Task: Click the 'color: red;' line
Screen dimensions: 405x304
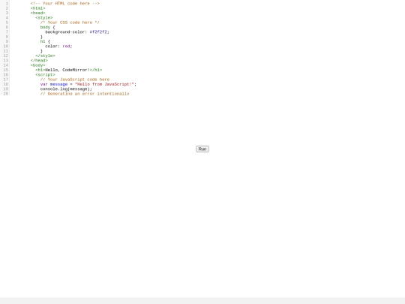Action: coord(58,47)
